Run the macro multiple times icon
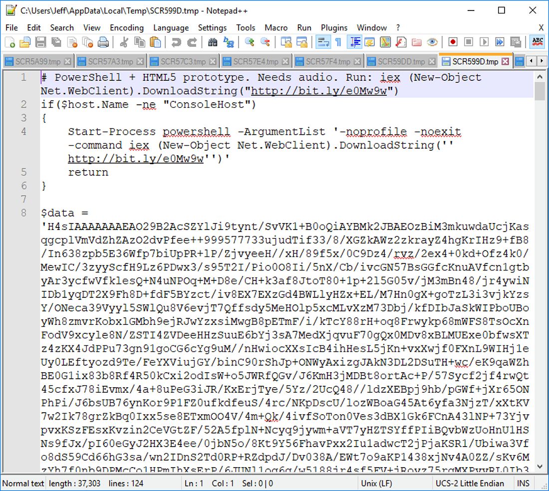Image resolution: width=549 pixels, height=491 pixels. (500, 42)
